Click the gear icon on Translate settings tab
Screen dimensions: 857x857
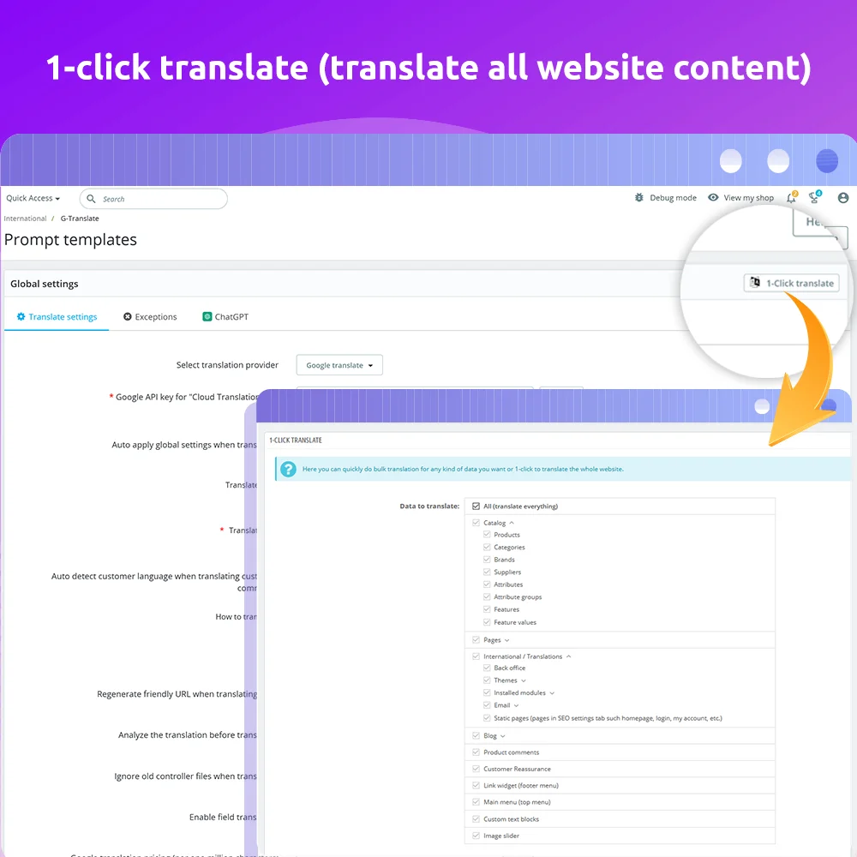pos(21,316)
